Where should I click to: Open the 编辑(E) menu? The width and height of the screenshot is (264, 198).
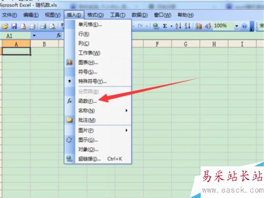(31, 15)
